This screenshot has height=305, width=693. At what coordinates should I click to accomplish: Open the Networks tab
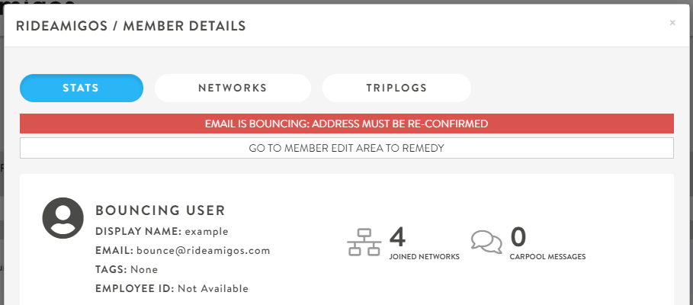pyautogui.click(x=233, y=88)
